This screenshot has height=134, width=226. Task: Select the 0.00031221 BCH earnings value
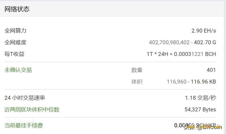[x=195, y=54]
